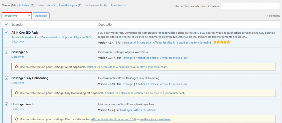Viewport: 282px width, 123px height.
Task: Open Hostinger author link in Easy Onboarding row
Action: click(128, 84)
